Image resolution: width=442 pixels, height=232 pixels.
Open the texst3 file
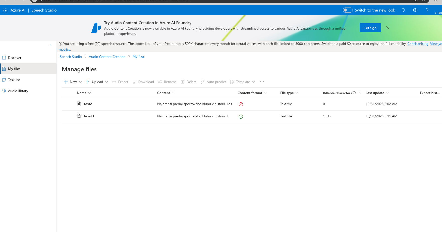[89, 116]
